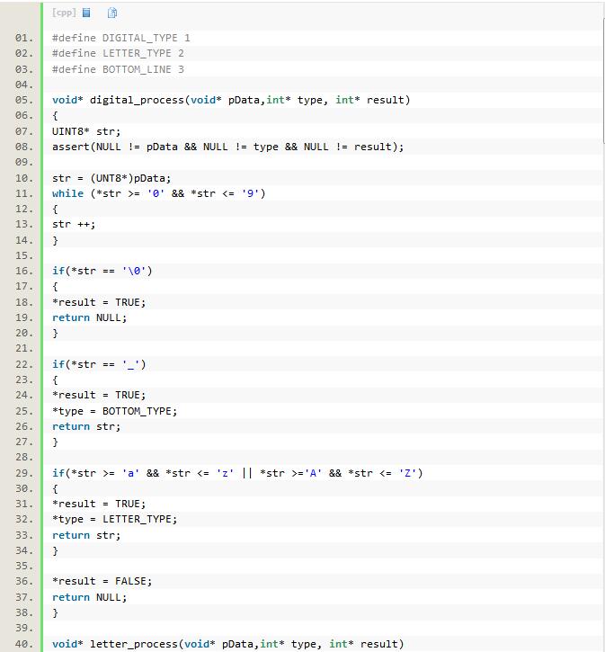Viewport: 605px width, 652px height.
Task: Click the letter_process function signature on line 40
Action: tap(227, 644)
